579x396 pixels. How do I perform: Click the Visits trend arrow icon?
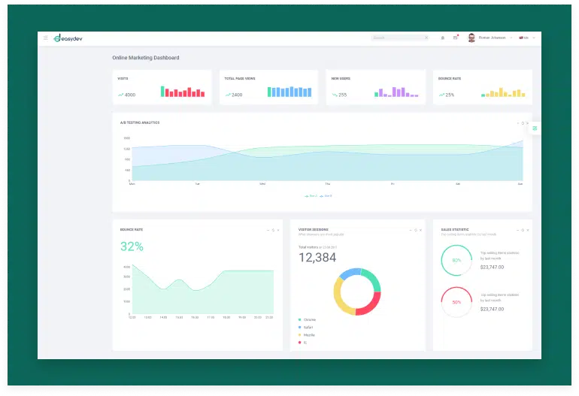tap(121, 95)
